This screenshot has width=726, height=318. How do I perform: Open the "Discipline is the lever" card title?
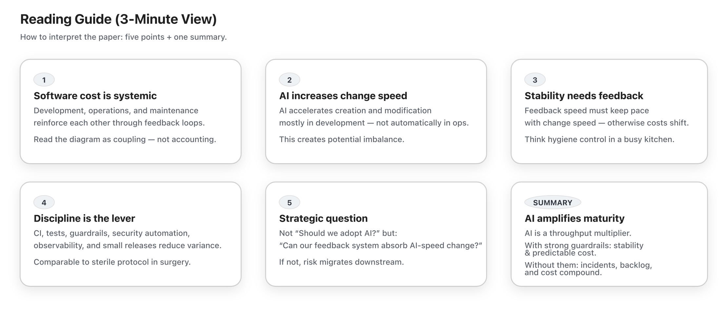point(84,218)
